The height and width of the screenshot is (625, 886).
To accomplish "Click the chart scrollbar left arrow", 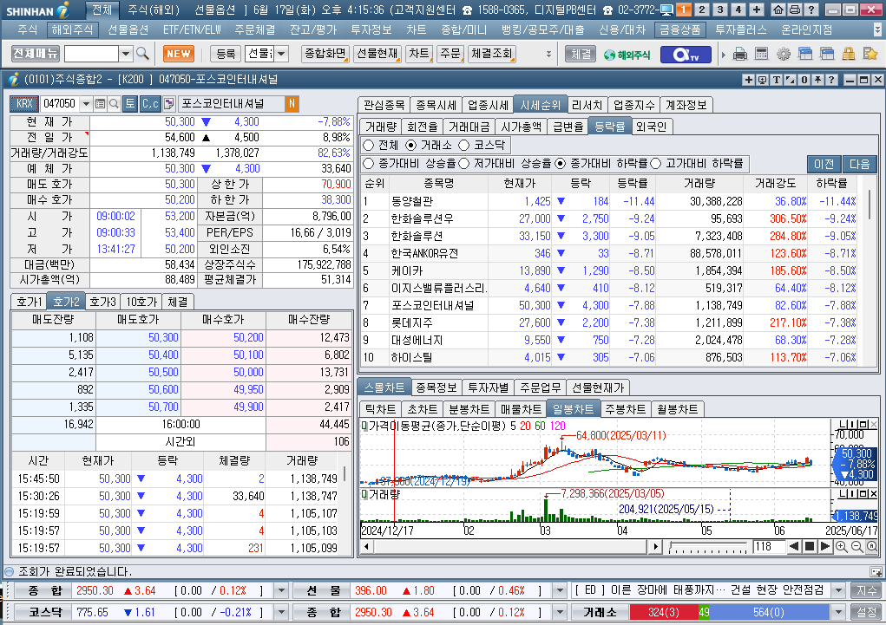I will (367, 546).
